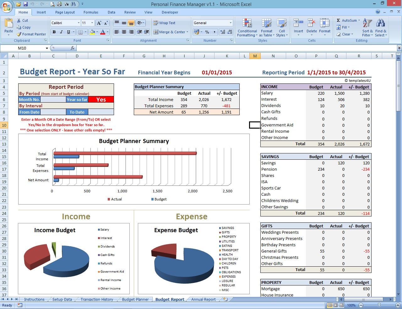Open the Review ribbon tab
This screenshot has height=309, width=402.
point(130,12)
